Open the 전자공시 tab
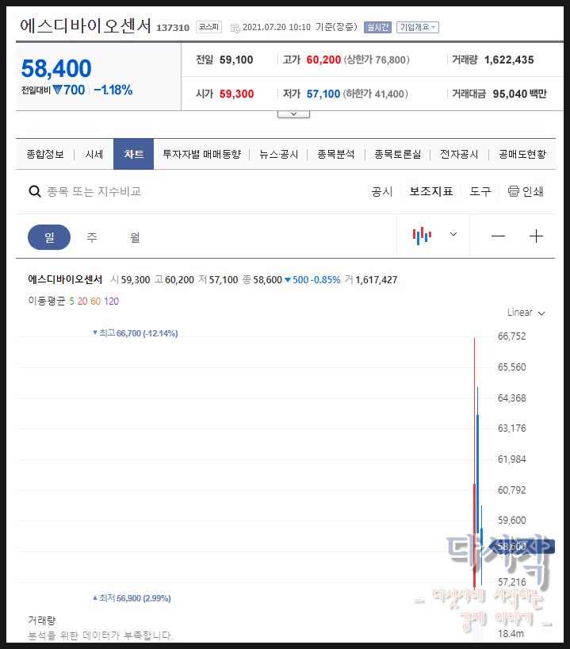 pyautogui.click(x=459, y=155)
